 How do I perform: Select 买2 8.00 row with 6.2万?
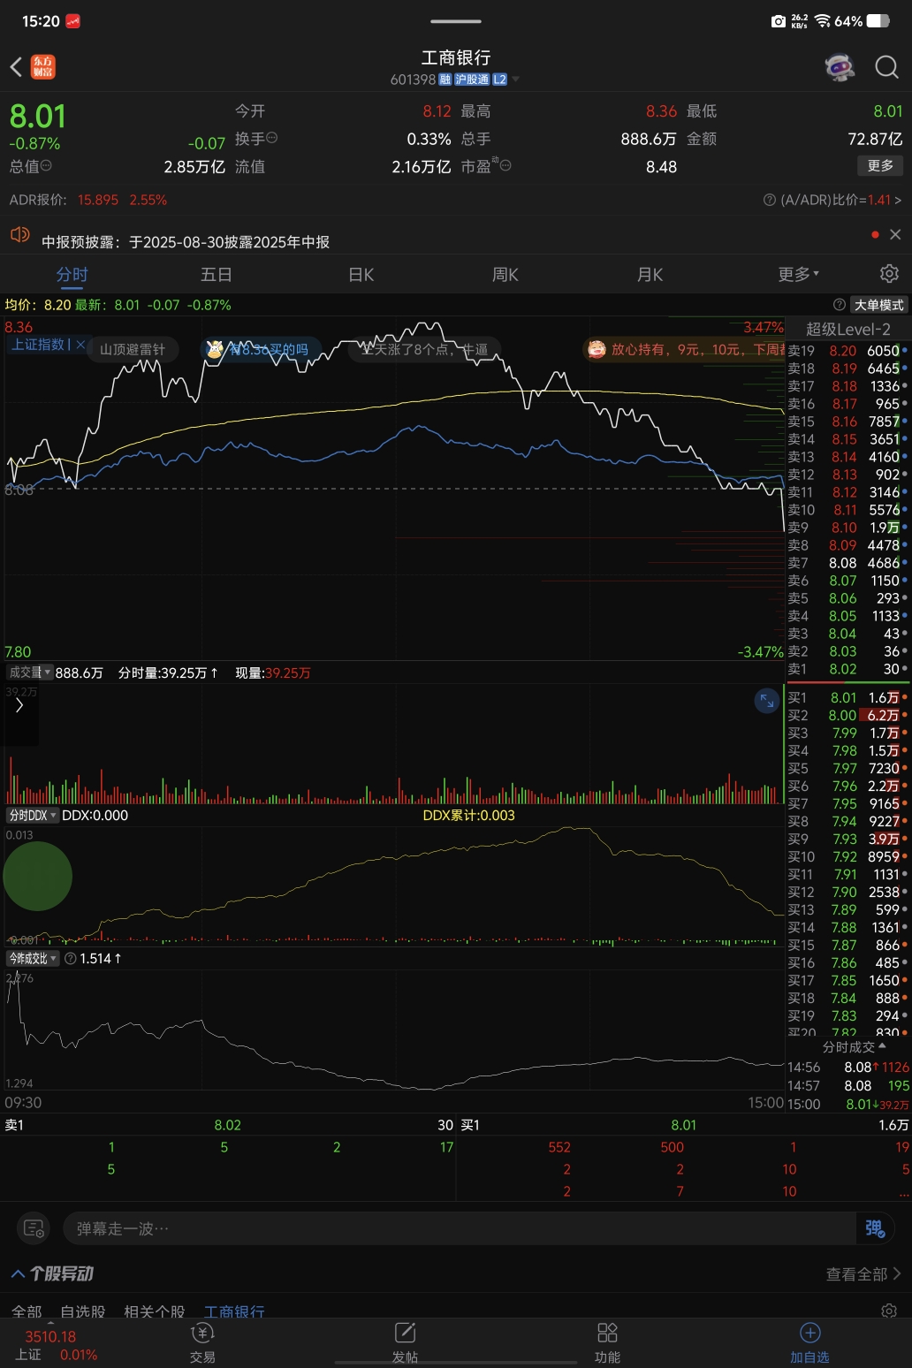tap(848, 715)
